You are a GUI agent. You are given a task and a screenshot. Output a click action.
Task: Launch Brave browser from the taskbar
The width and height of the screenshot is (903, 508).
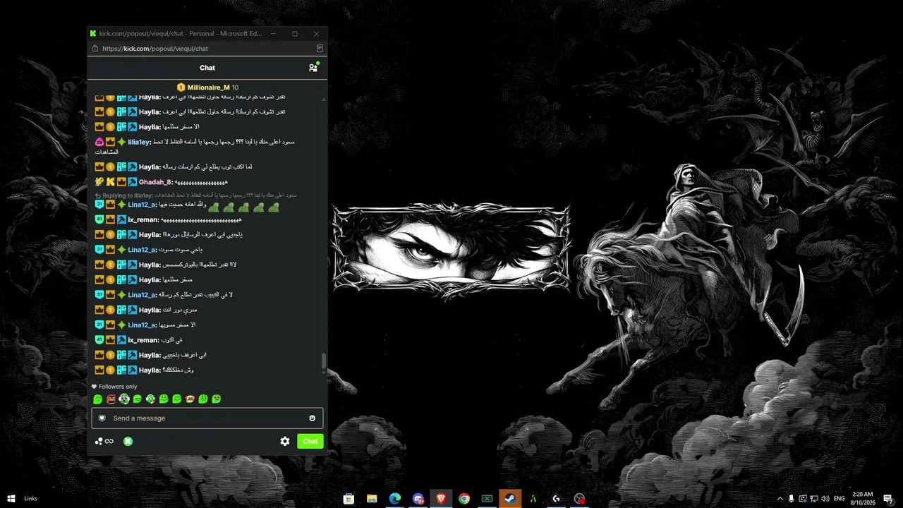tap(441, 499)
